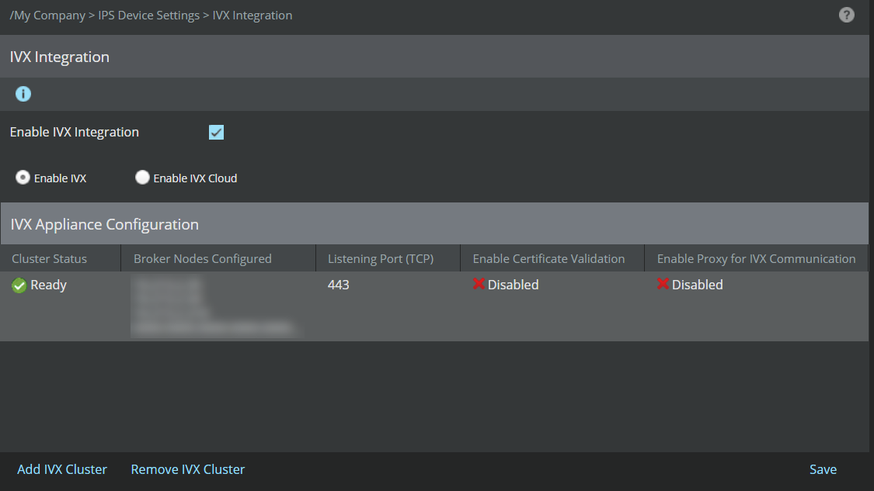
Task: Click the breadcrumb path at the top
Action: [151, 16]
